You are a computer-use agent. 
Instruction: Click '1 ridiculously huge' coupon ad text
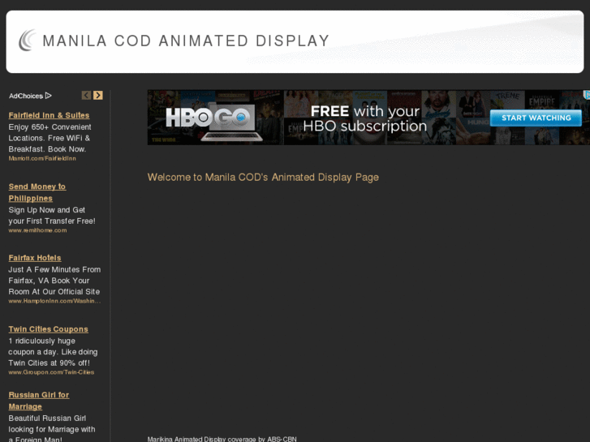pos(53,352)
